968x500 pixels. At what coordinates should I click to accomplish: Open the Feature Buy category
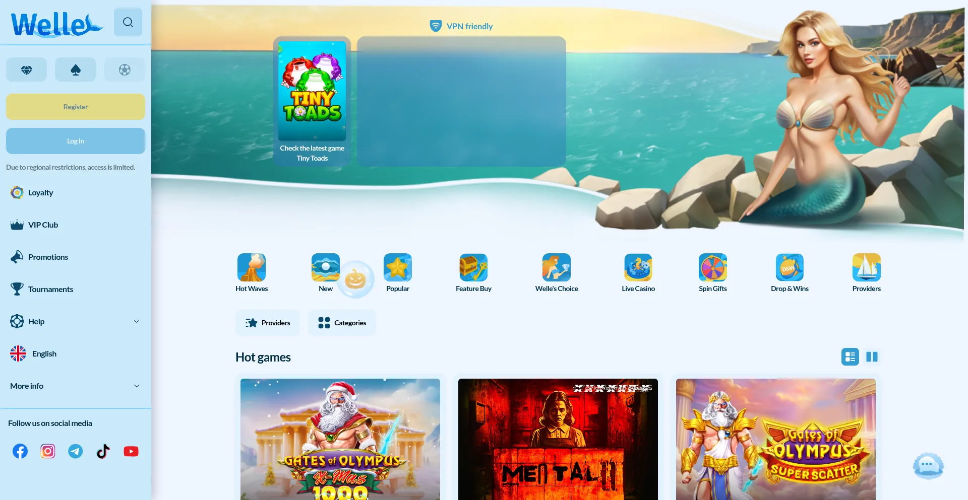[x=473, y=273]
